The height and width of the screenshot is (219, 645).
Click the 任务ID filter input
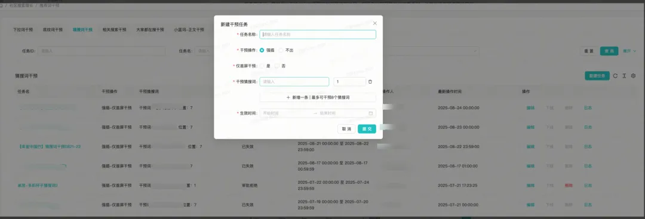(102, 51)
